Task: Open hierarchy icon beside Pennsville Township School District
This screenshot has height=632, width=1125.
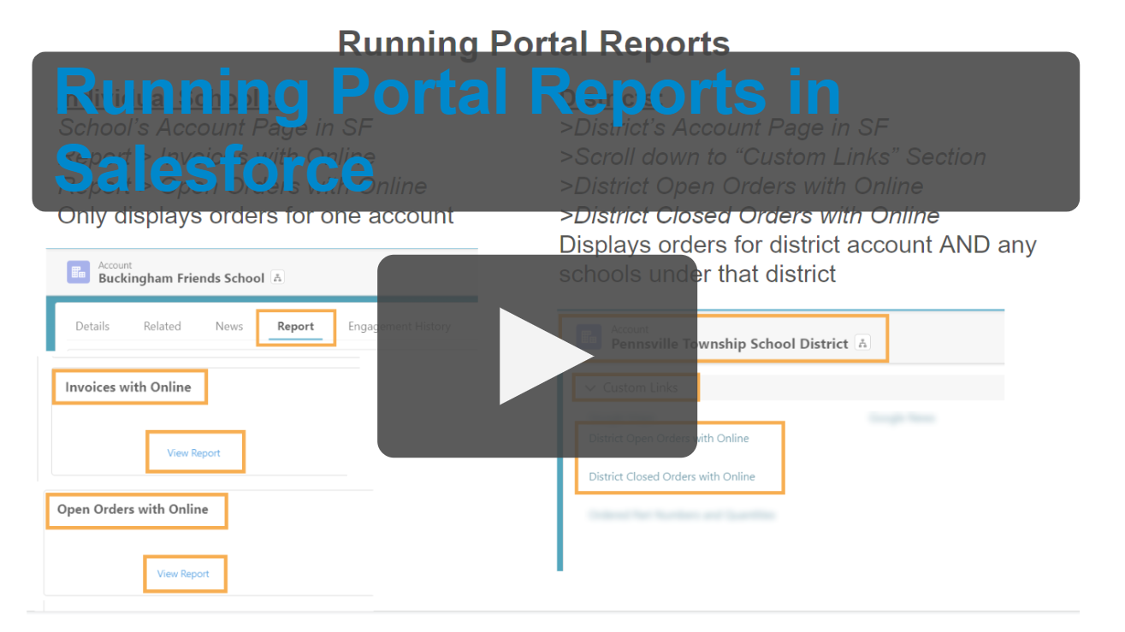Action: (x=862, y=344)
